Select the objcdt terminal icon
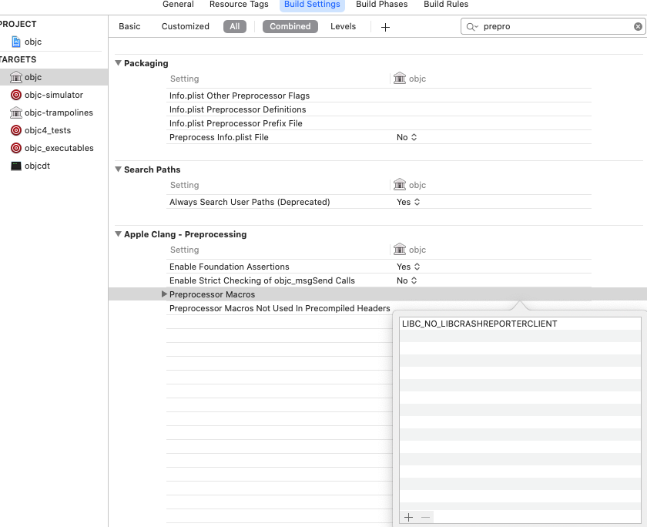The image size is (647, 527). [x=16, y=166]
